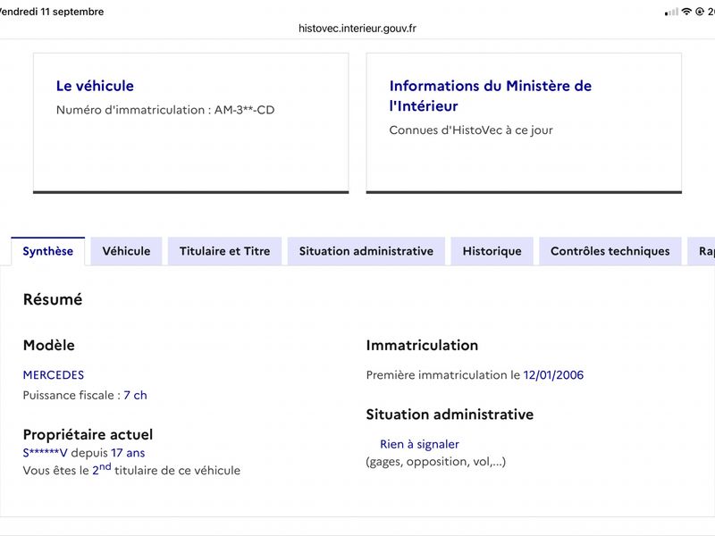Click the Le véhicule card title
The image size is (715, 536).
click(95, 86)
